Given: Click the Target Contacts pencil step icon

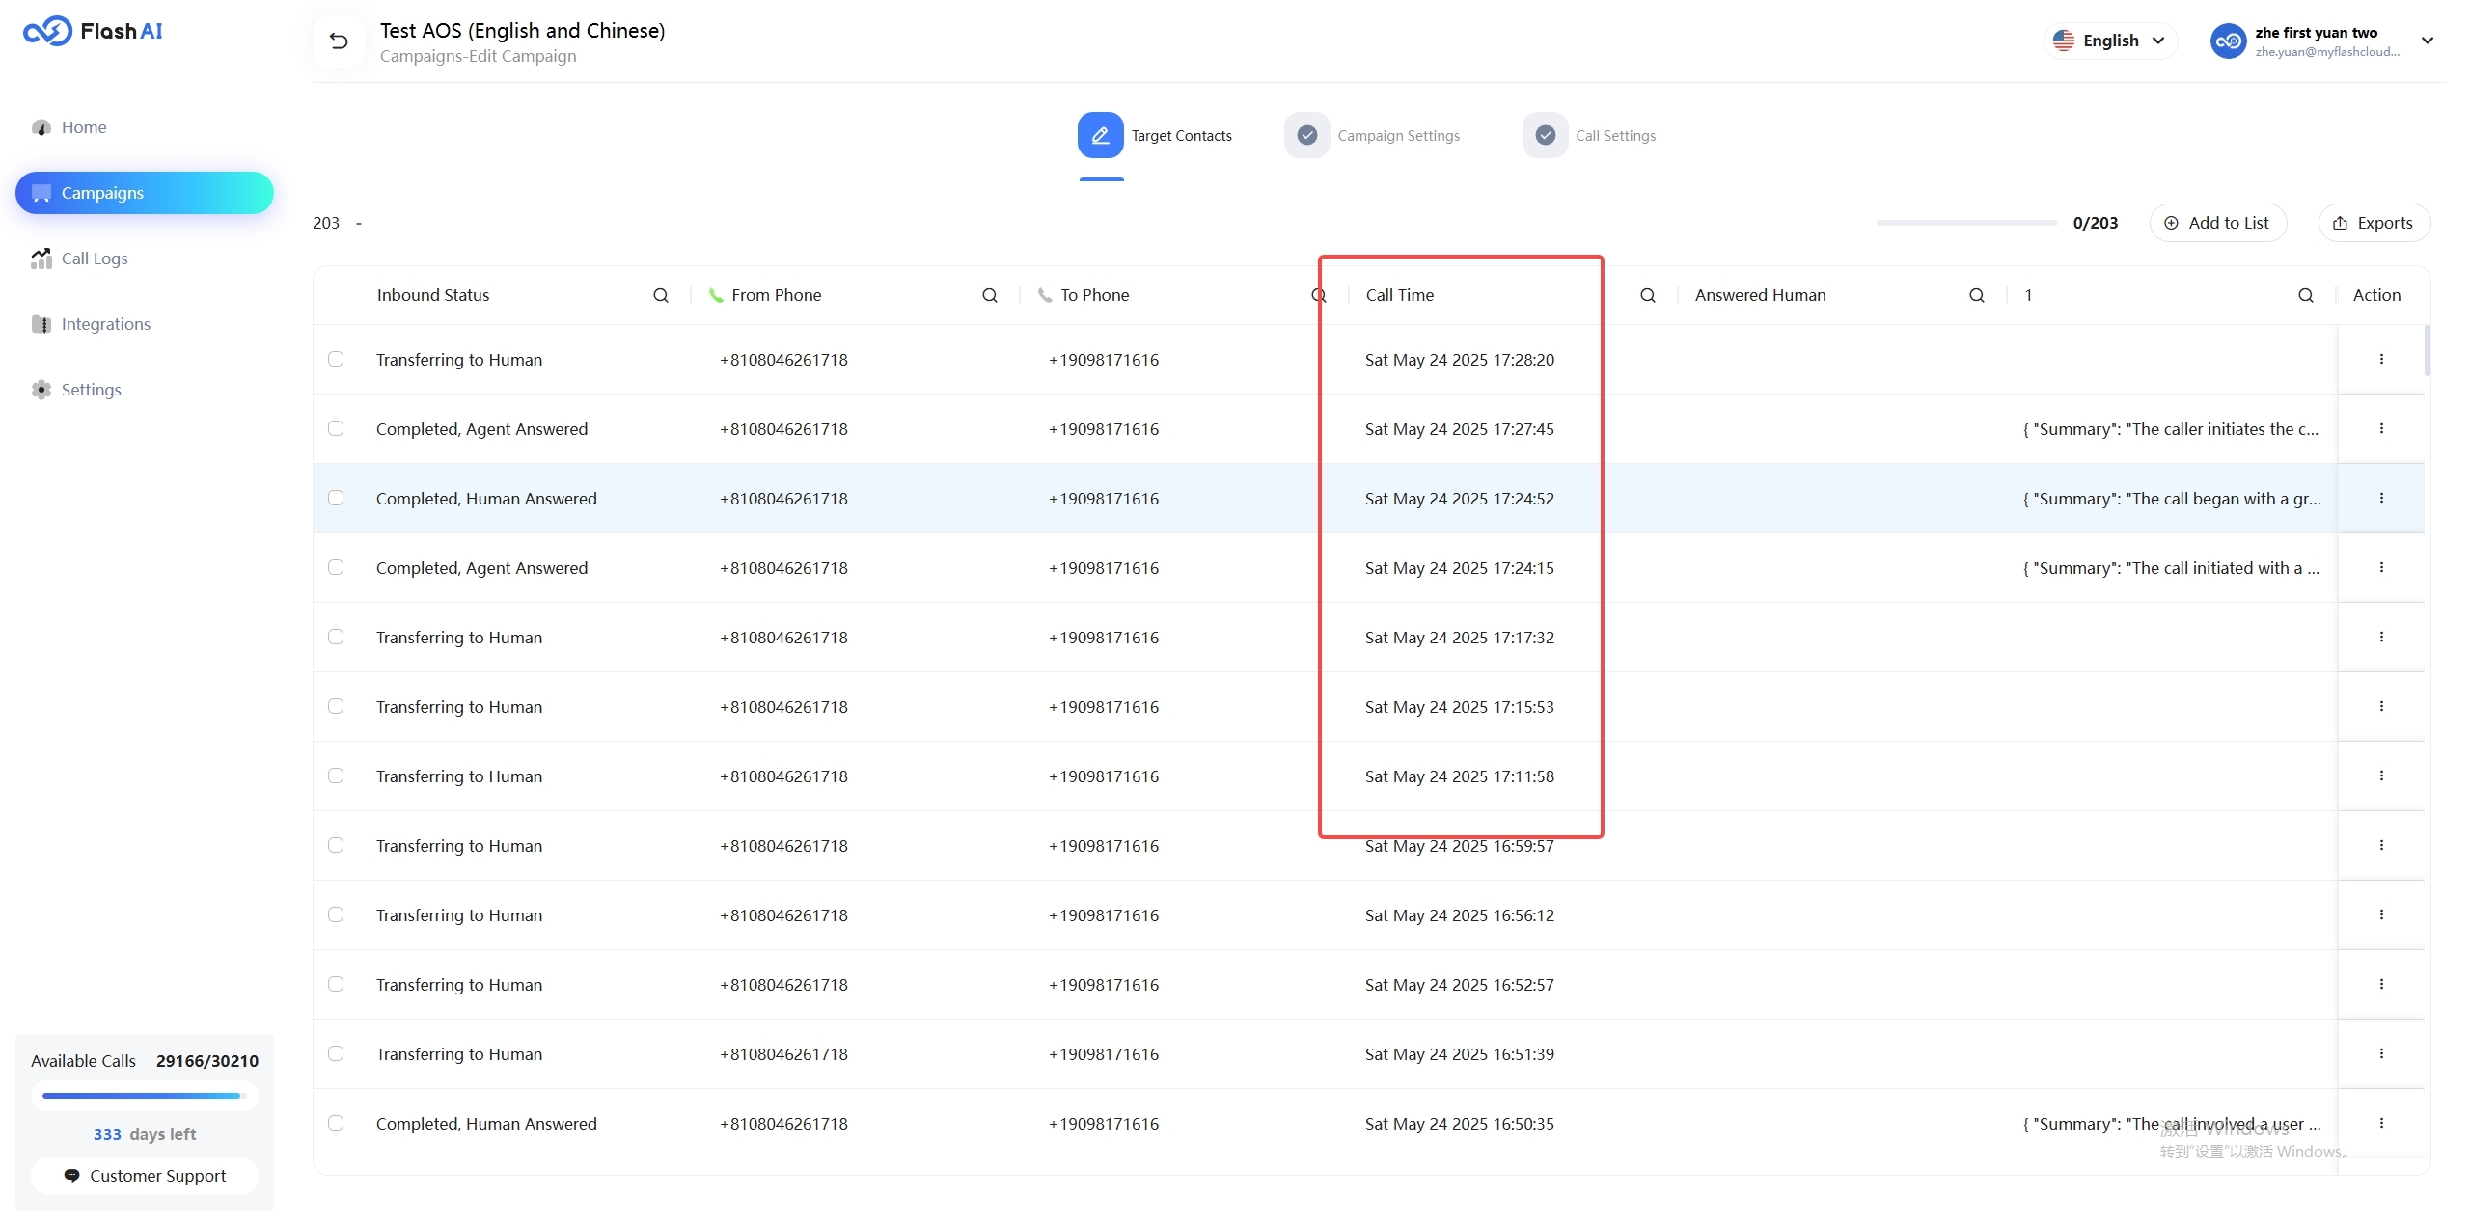Looking at the screenshot, I should click(1101, 135).
